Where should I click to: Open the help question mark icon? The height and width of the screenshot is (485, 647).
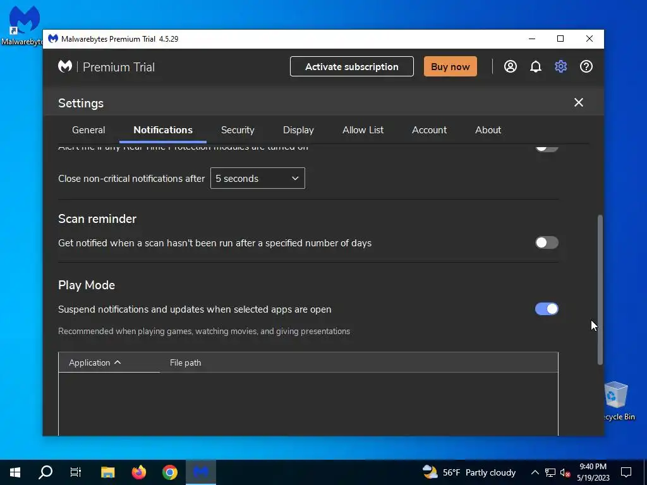[x=586, y=66]
